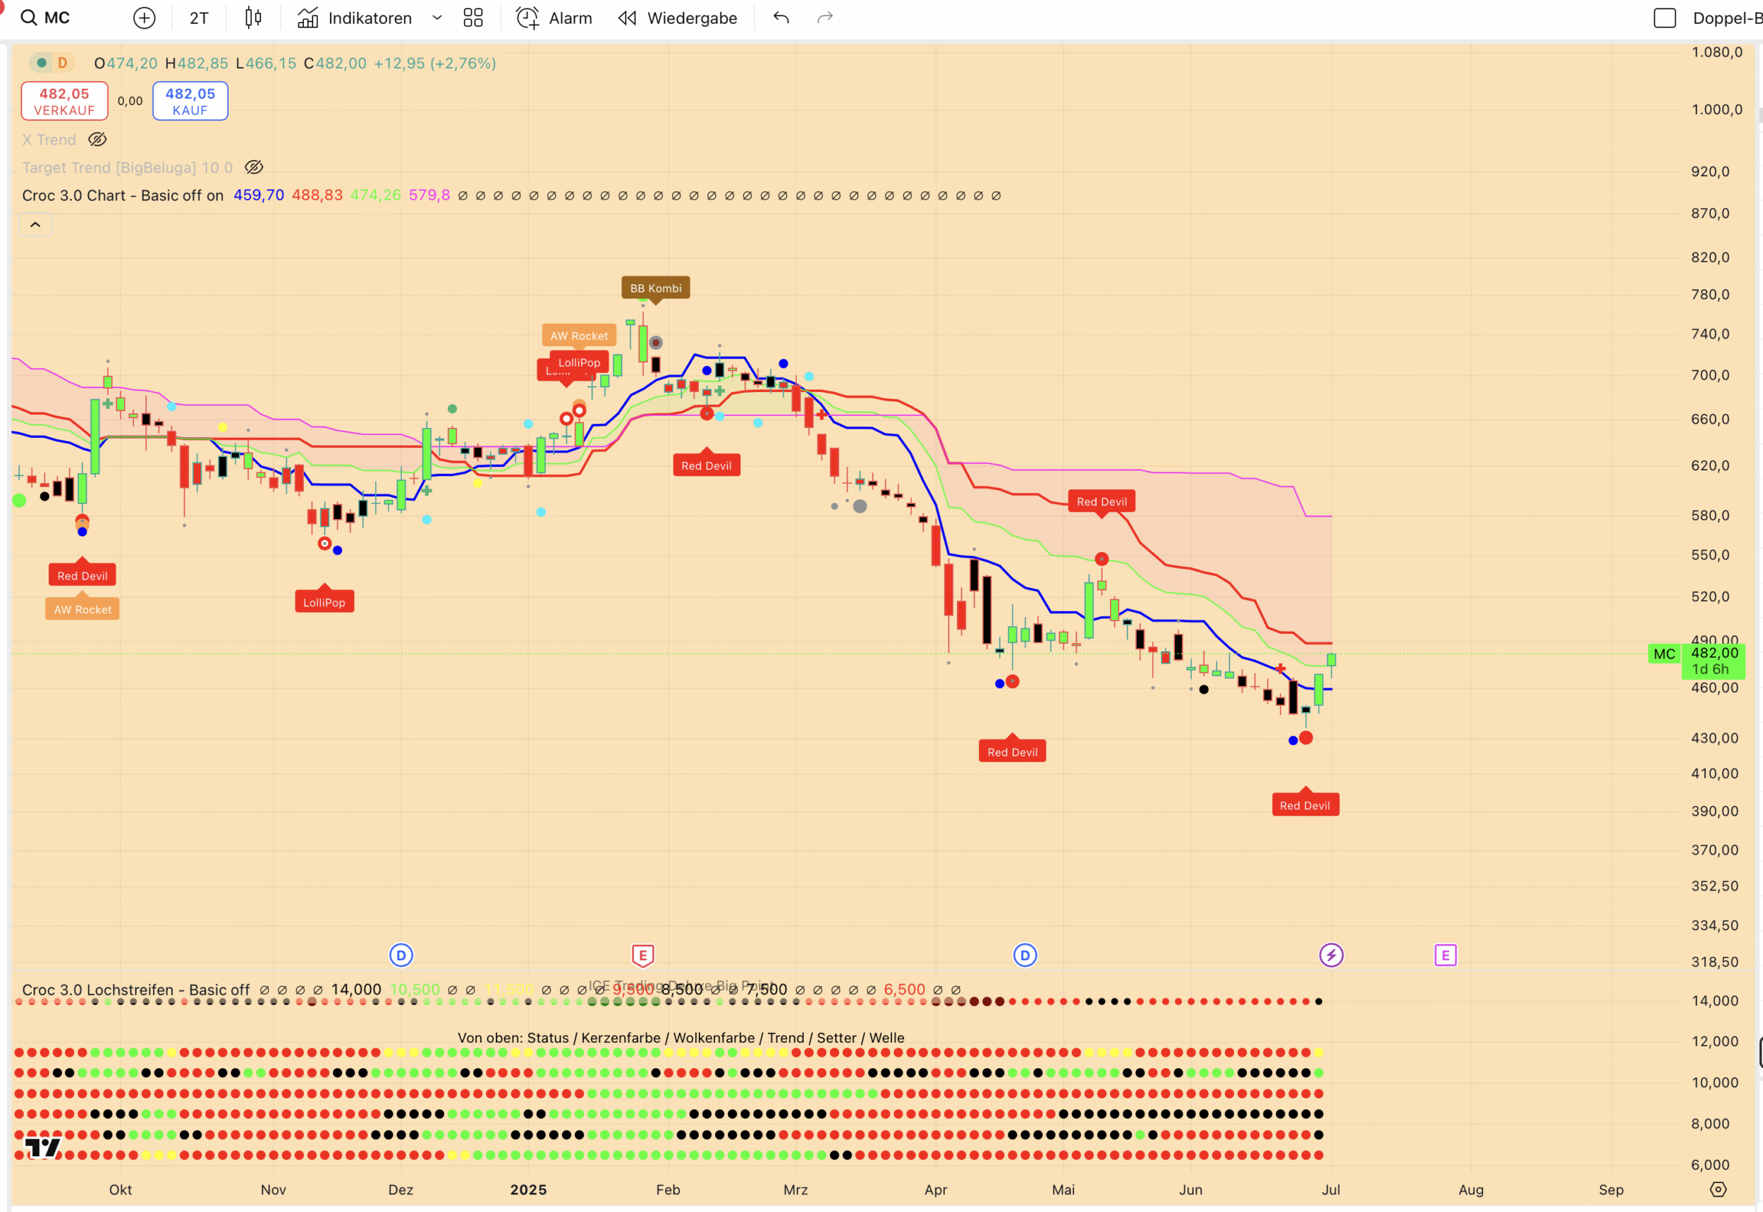Screen dimensions: 1763x1212
Task: Toggle the Doppel-B layout checkbox
Action: tap(1664, 18)
